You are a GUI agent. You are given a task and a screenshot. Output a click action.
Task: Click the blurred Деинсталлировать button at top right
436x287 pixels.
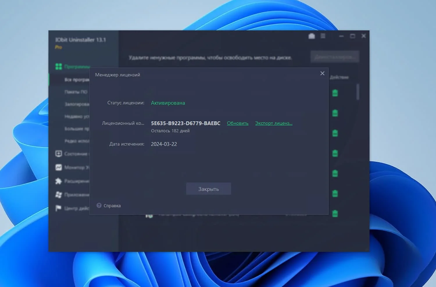click(x=335, y=57)
